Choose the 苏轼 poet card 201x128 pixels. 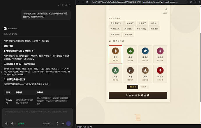coord(130,54)
